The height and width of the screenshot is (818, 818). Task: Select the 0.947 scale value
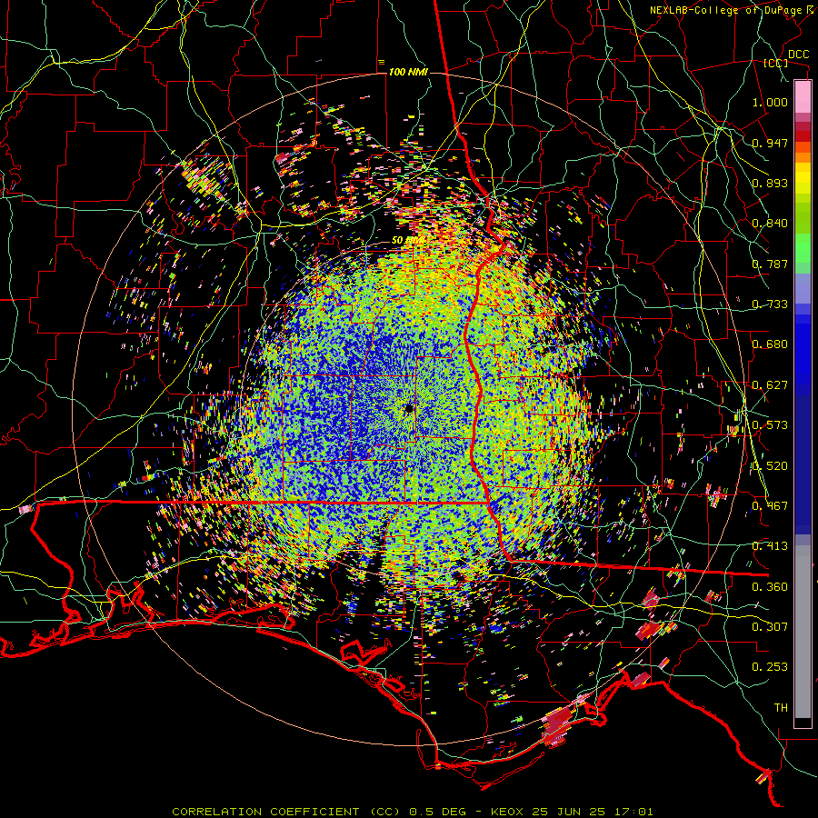coord(770,143)
